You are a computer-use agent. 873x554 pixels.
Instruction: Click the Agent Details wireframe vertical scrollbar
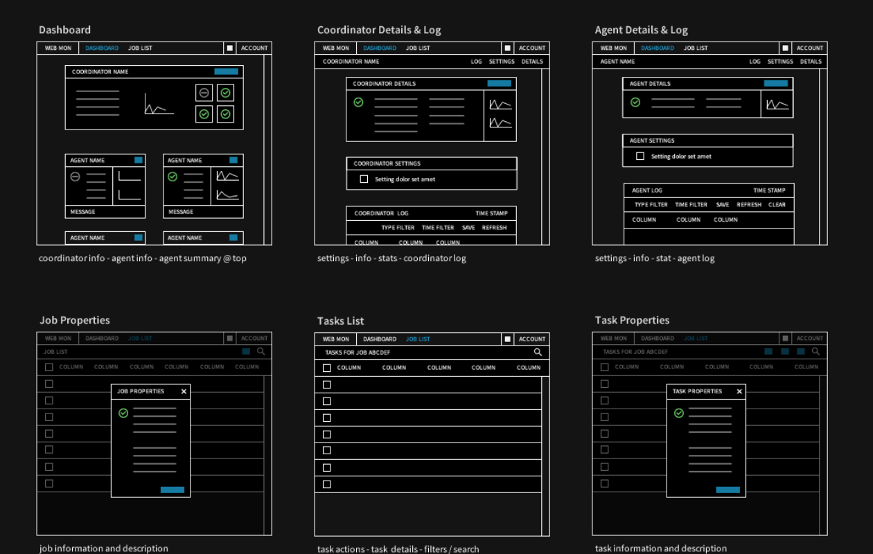click(823, 157)
